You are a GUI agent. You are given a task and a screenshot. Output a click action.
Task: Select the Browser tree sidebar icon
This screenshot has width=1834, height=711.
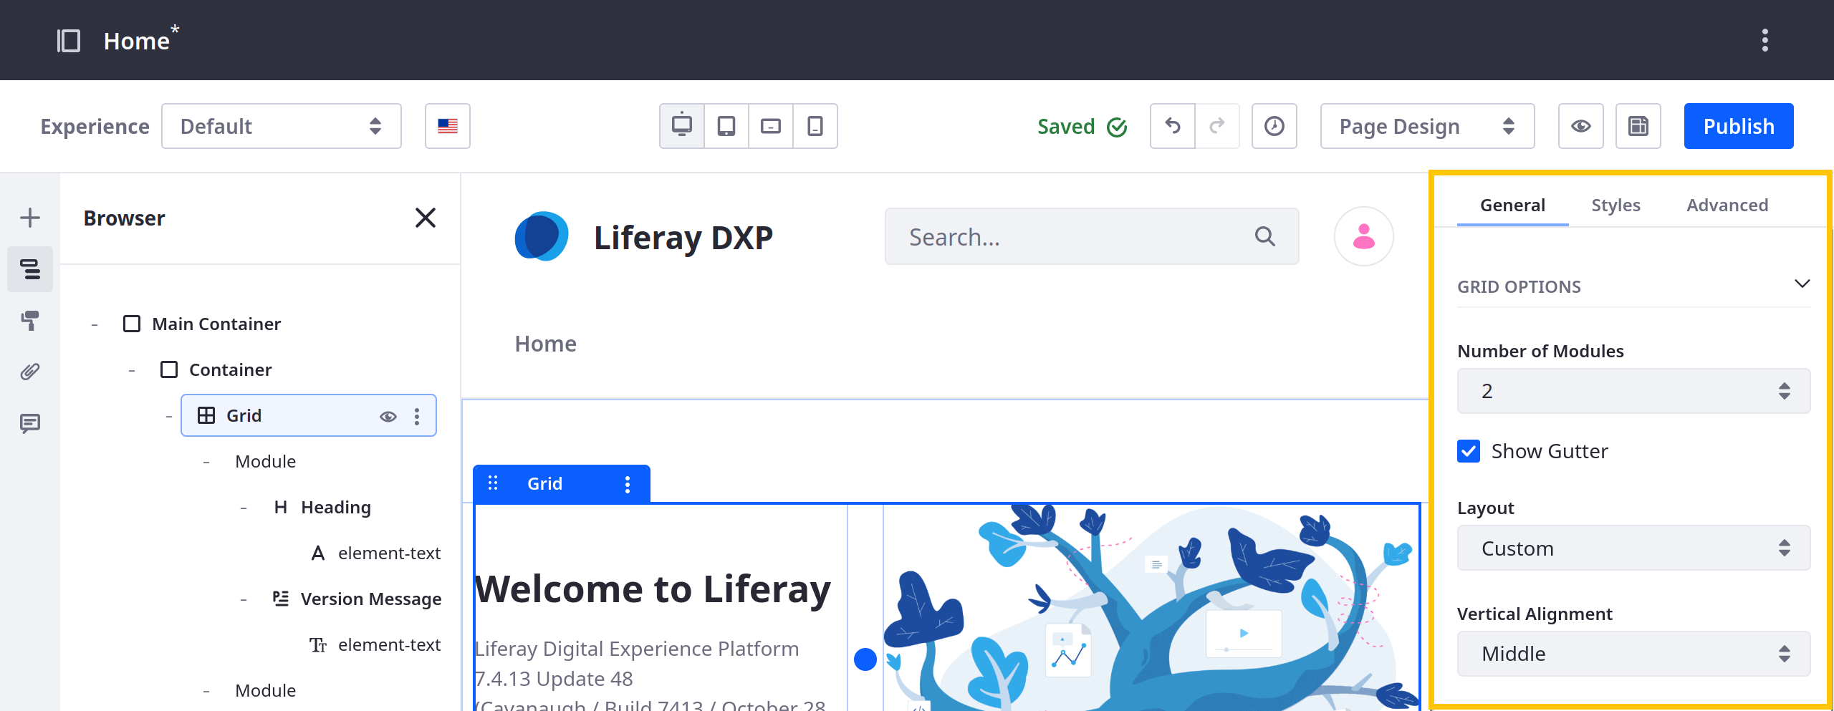pos(30,269)
